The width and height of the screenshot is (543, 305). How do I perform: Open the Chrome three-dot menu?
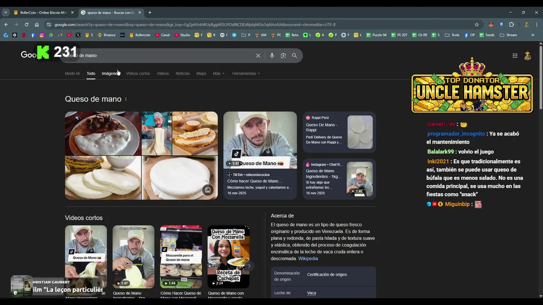pos(537,25)
